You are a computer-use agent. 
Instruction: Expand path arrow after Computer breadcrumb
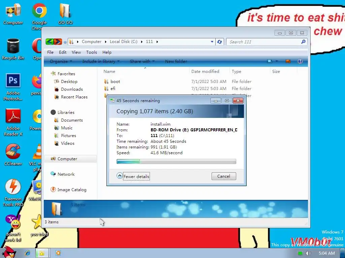tap(105, 42)
